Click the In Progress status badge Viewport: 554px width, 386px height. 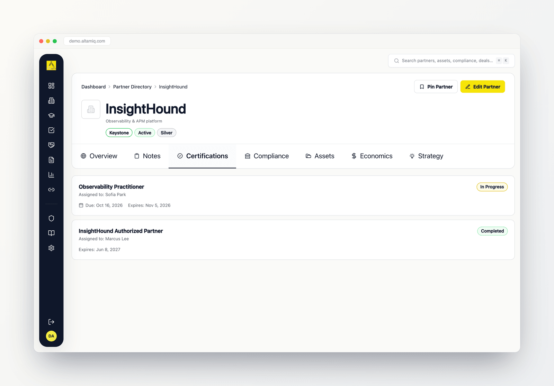click(x=492, y=187)
